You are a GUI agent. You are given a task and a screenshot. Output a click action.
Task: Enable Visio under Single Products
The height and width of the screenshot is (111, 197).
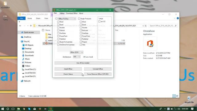(81, 45)
